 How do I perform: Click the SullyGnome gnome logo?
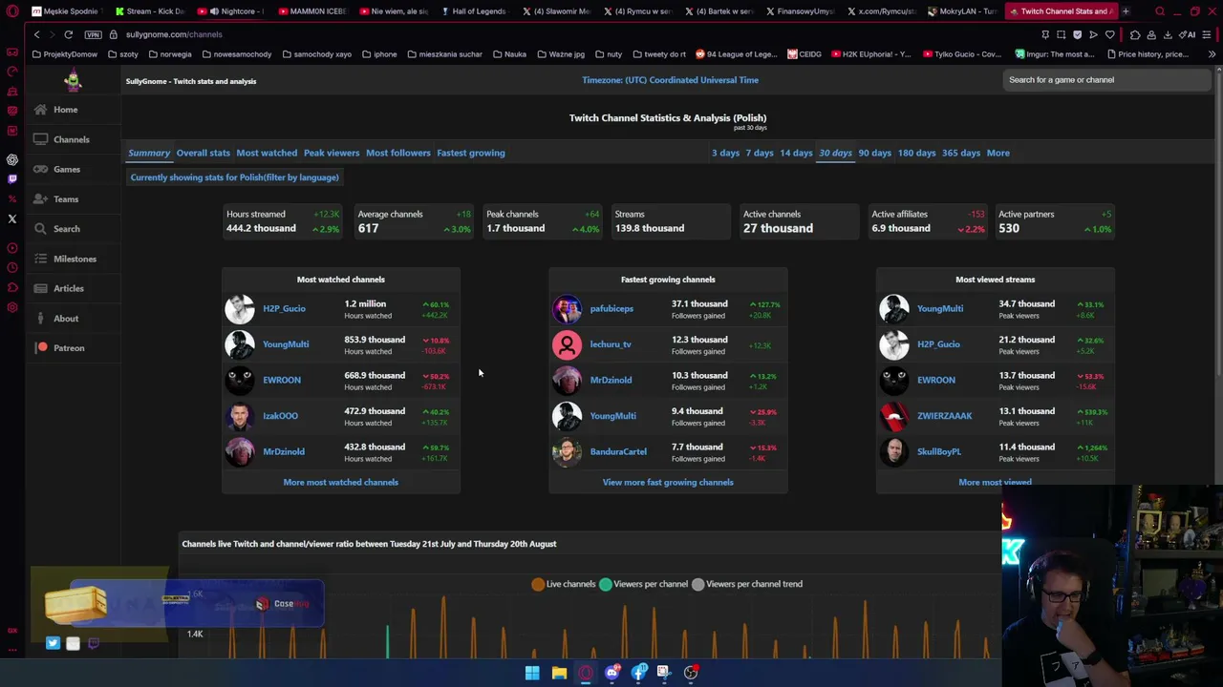point(73,80)
